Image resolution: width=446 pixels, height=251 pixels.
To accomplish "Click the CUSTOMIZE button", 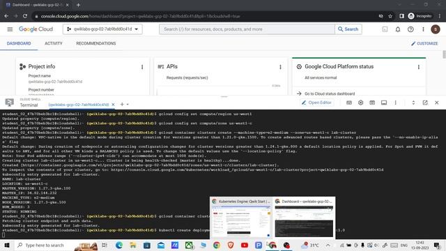I will pos(424,43).
